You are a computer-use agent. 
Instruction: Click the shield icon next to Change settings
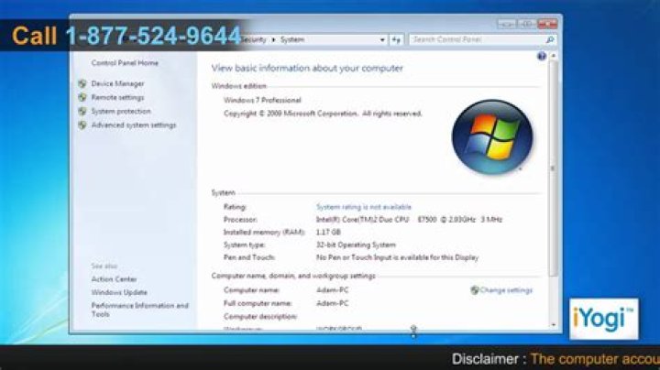coord(475,290)
